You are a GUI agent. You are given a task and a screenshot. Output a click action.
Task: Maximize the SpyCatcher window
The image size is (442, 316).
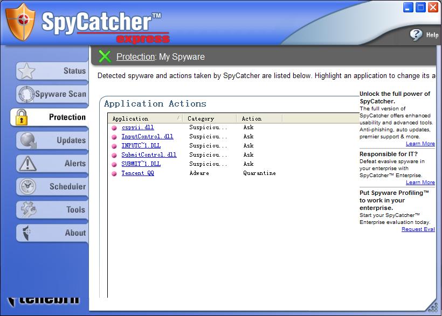coord(420,8)
